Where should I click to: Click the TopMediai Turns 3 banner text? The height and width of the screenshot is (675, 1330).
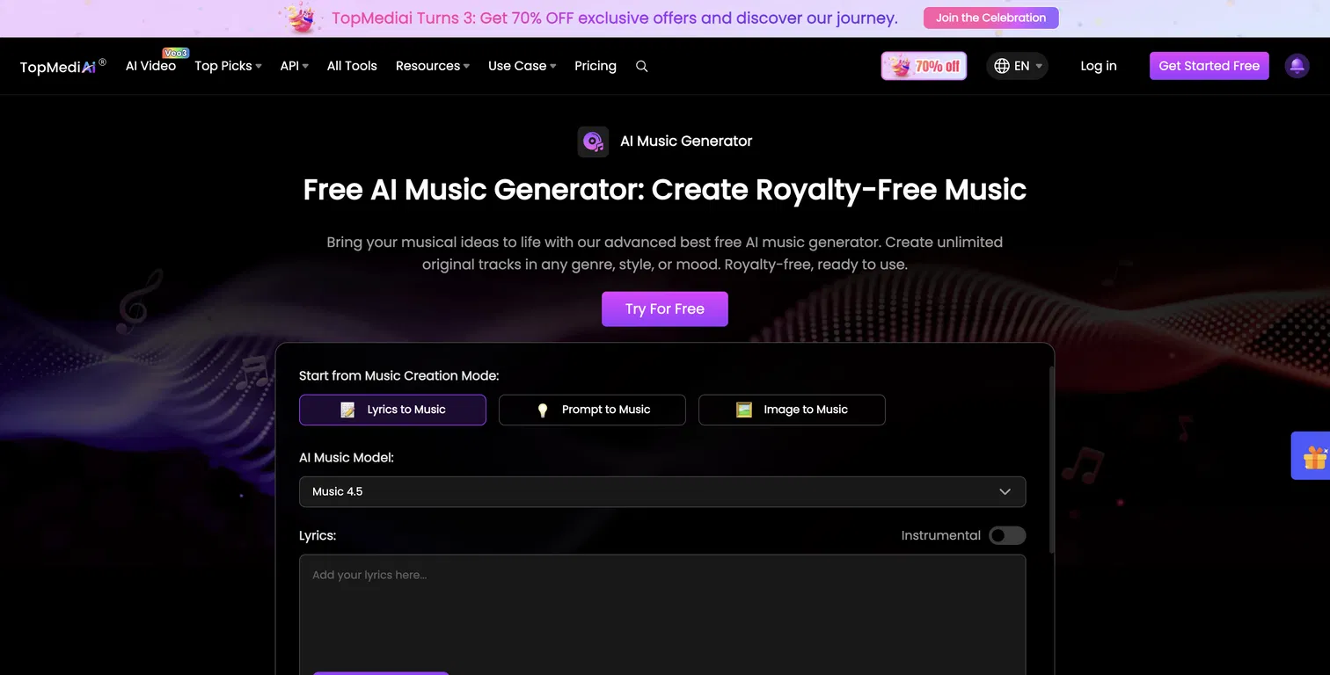[615, 18]
